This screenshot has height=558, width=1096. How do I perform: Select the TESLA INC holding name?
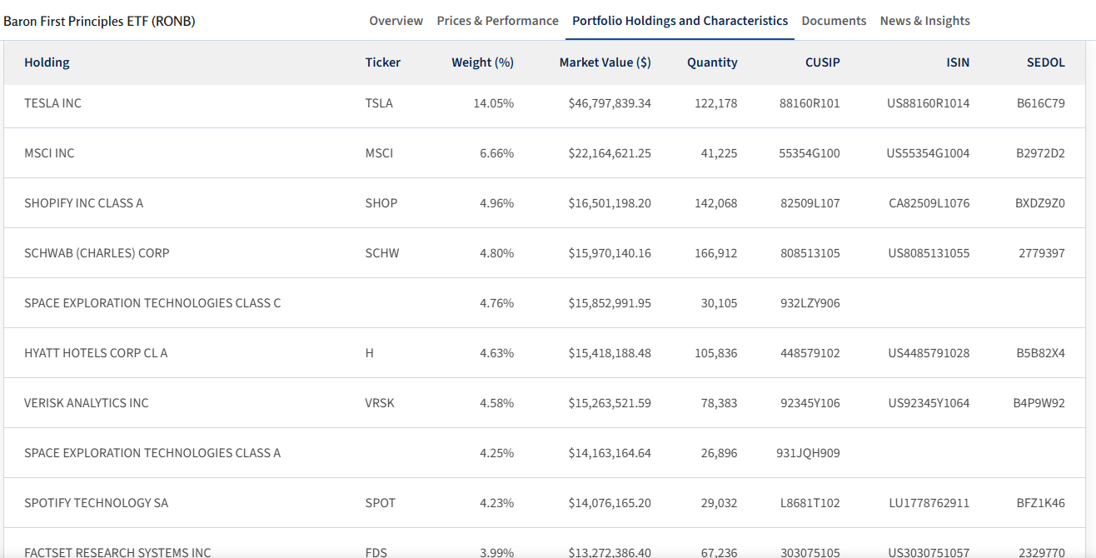pos(52,103)
